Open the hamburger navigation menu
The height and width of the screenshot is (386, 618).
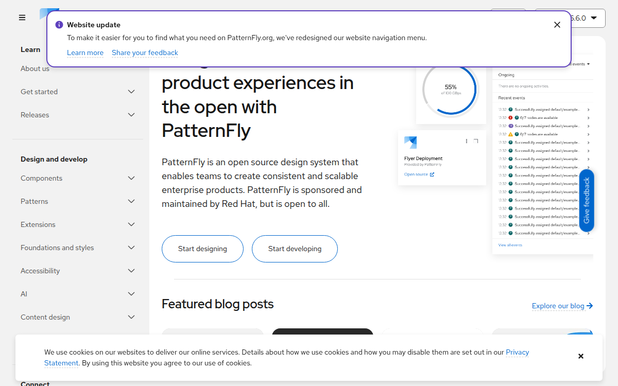[x=22, y=17]
